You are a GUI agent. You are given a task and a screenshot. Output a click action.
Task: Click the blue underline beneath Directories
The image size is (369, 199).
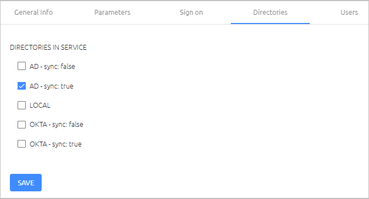tap(270, 24)
